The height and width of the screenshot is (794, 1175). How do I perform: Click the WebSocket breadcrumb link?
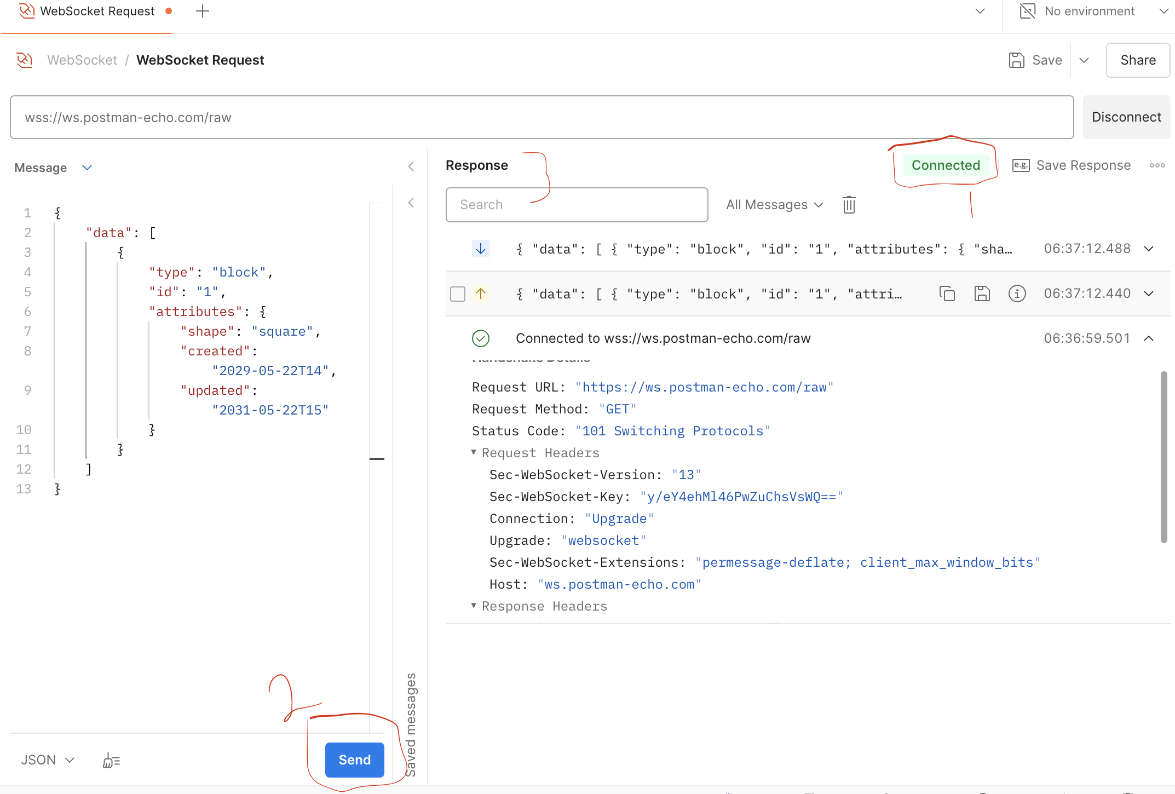pyautogui.click(x=82, y=60)
